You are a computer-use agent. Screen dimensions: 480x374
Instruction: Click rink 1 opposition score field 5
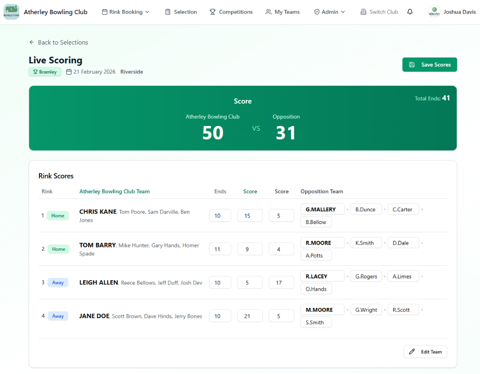pyautogui.click(x=281, y=216)
